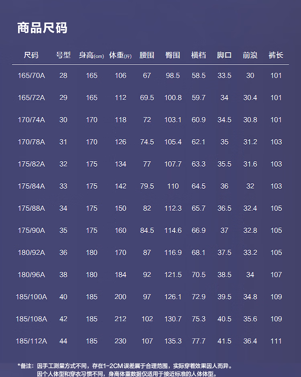This screenshot has height=377, width=301.
Task: Click the 臀围 column header
Action: (x=173, y=55)
